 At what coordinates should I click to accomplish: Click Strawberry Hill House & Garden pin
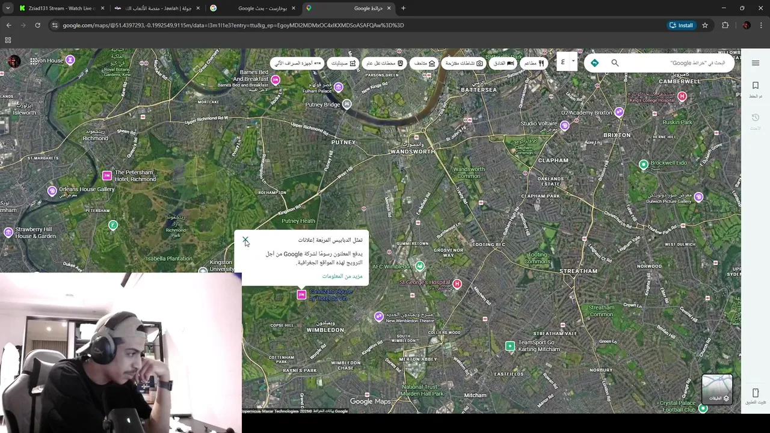[8, 232]
